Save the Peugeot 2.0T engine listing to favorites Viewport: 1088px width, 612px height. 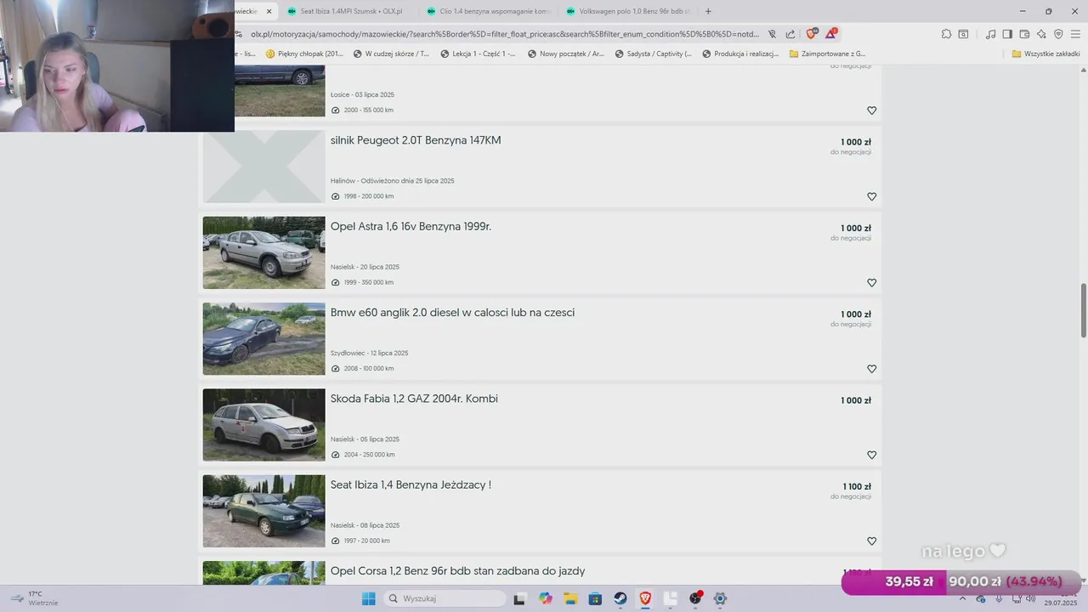tap(871, 196)
